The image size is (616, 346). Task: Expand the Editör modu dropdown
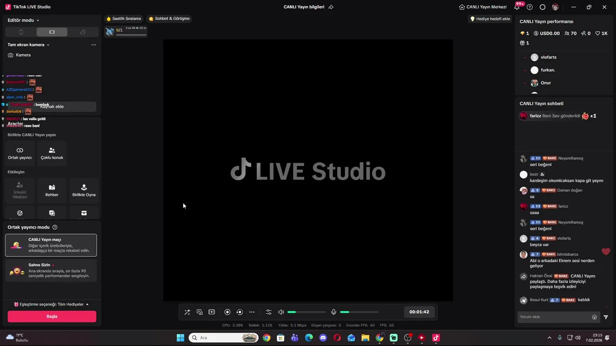(x=24, y=20)
